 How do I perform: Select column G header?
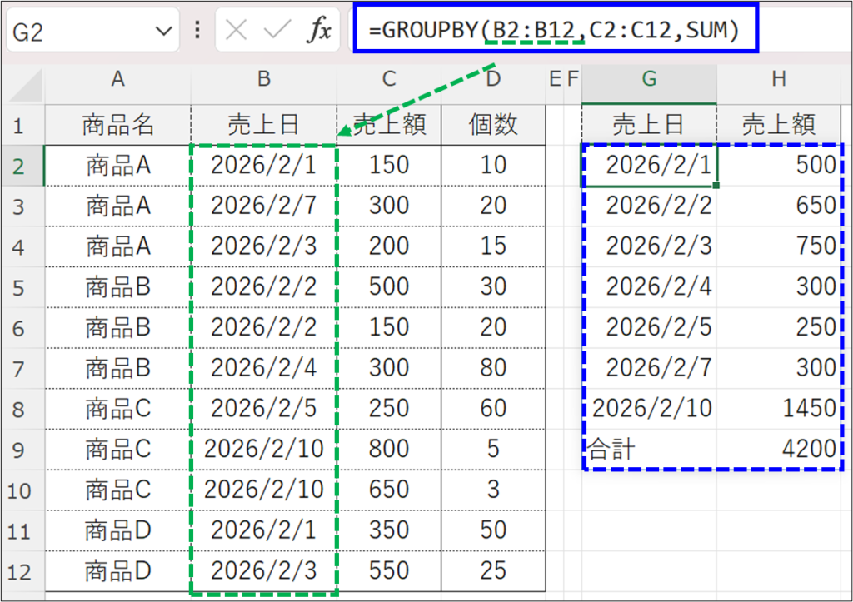[648, 80]
